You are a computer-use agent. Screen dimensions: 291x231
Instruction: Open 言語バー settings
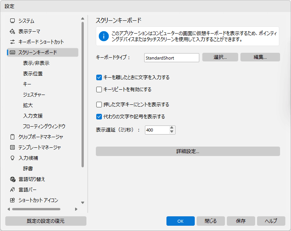point(28,190)
